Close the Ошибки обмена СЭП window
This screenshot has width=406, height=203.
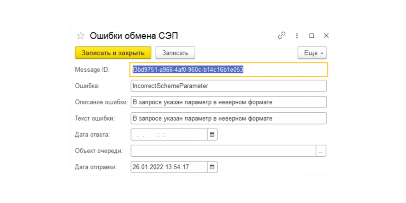(x=326, y=36)
